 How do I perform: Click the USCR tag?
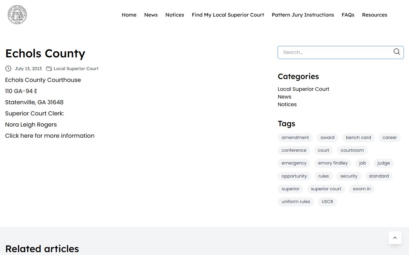(328, 202)
